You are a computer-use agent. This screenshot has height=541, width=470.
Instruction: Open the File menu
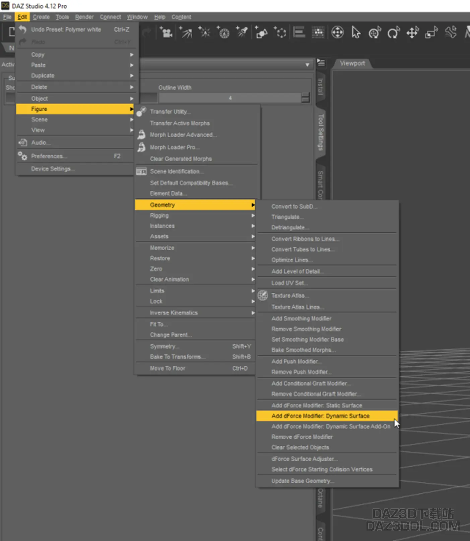click(x=7, y=17)
